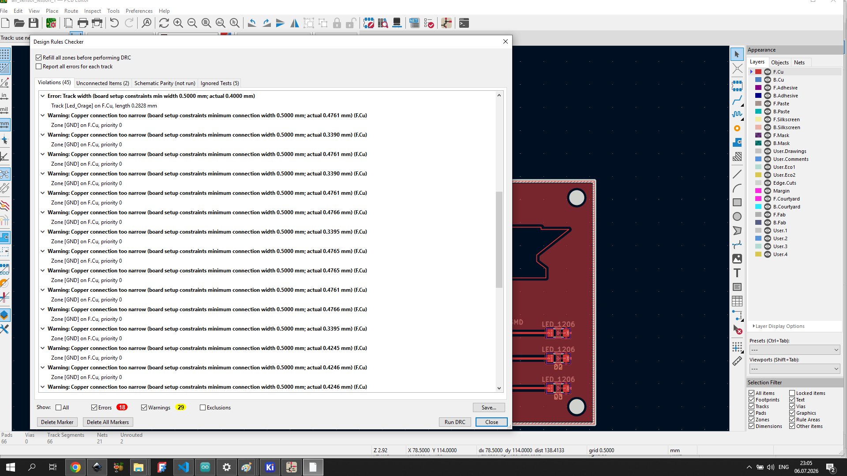This screenshot has width=847, height=476.
Task: Click the F.Silkscreen layer color swatch
Action: 758,119
